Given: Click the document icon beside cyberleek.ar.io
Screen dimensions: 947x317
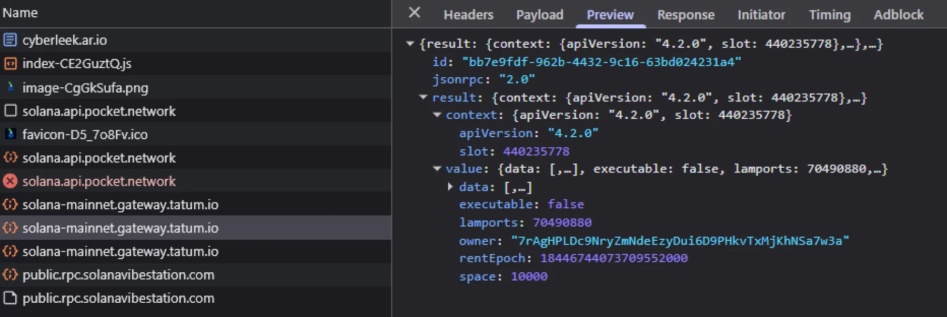Looking at the screenshot, I should (x=9, y=40).
